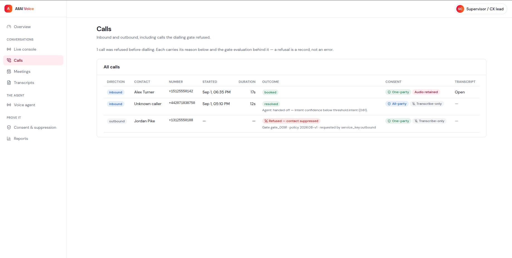Open Voice agent settings
Viewport: 512px width, 258px height.
pos(33,105)
